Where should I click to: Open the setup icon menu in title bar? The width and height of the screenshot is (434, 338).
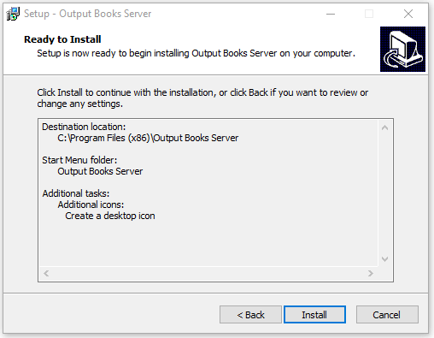pos(13,14)
